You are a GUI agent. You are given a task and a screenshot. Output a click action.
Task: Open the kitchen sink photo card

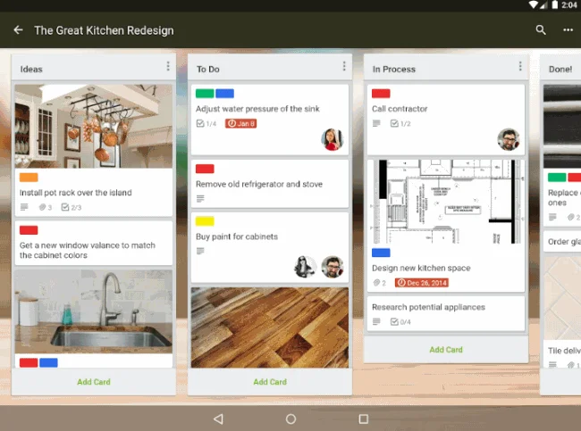point(94,311)
